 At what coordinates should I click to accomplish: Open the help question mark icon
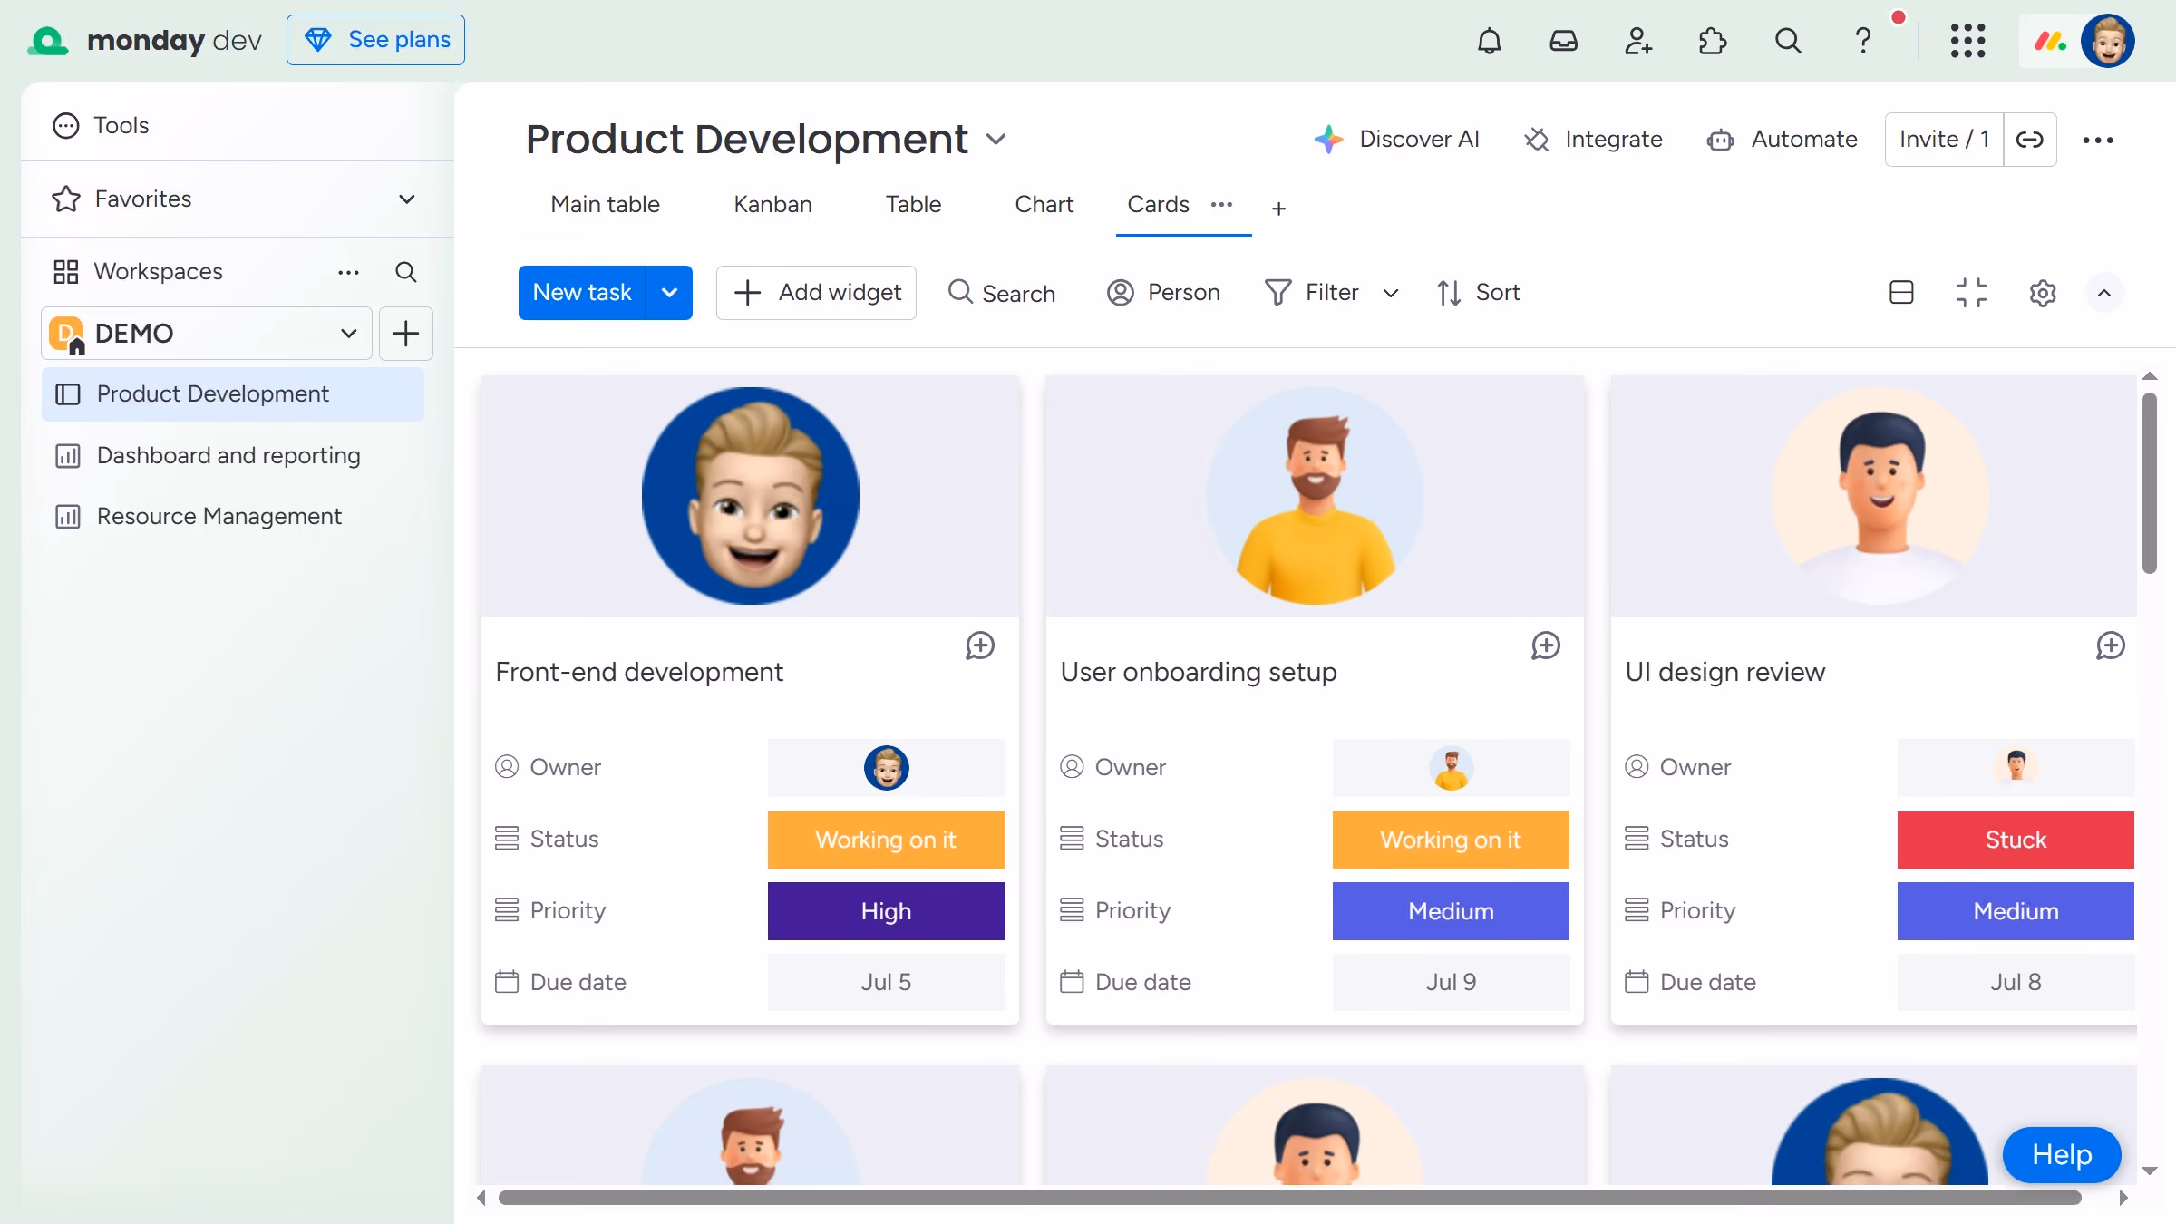(1862, 40)
